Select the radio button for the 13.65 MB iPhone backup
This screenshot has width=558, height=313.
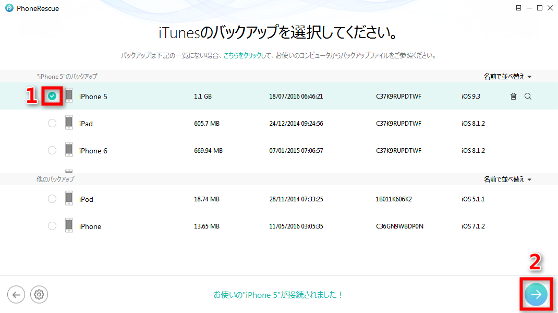tap(52, 226)
